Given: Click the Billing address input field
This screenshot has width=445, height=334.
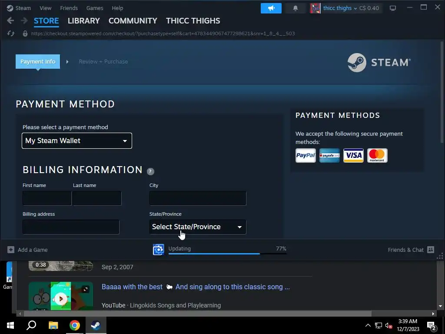Looking at the screenshot, I should click(71, 227).
